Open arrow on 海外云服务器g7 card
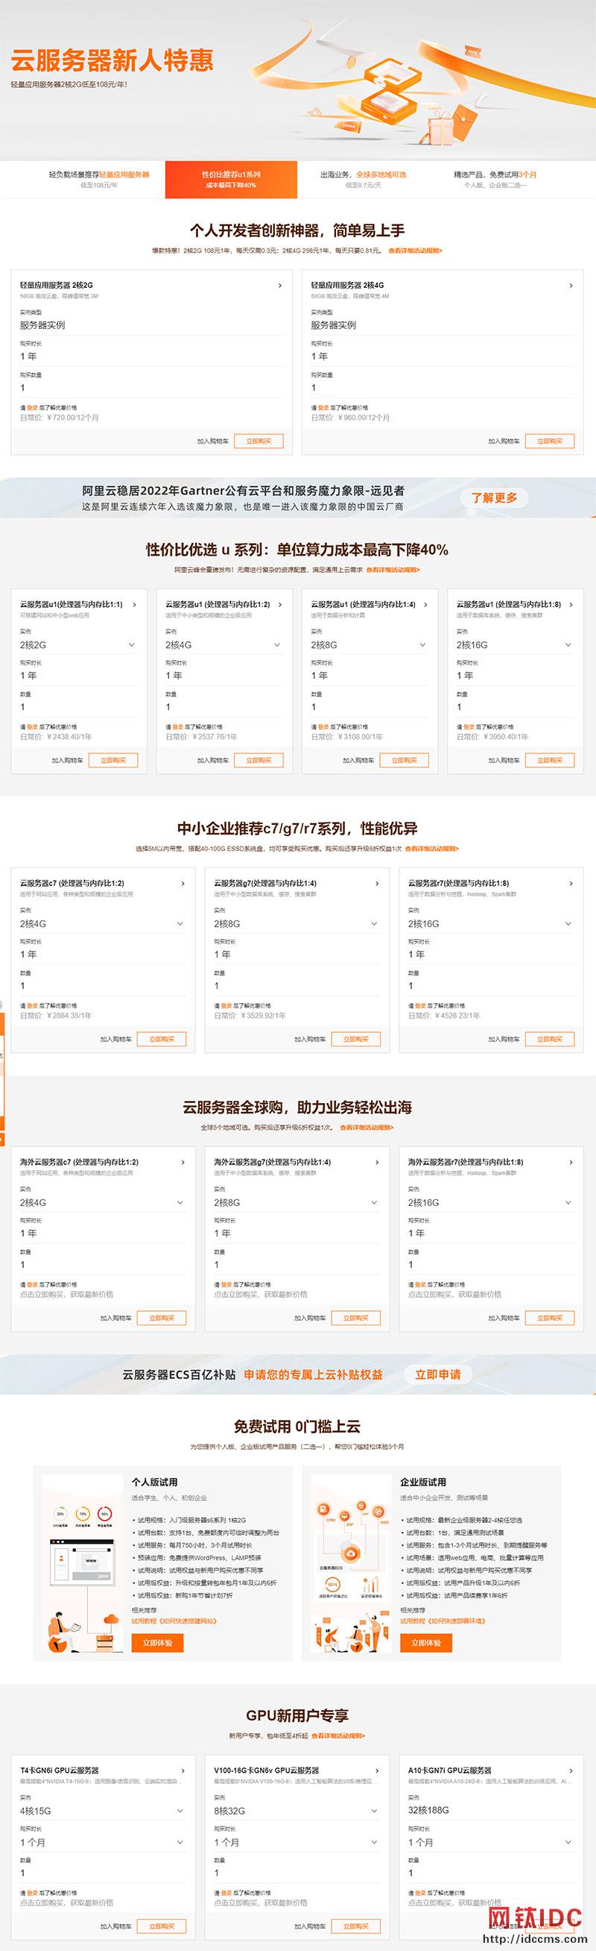This screenshot has height=1951, width=596. [377, 1162]
